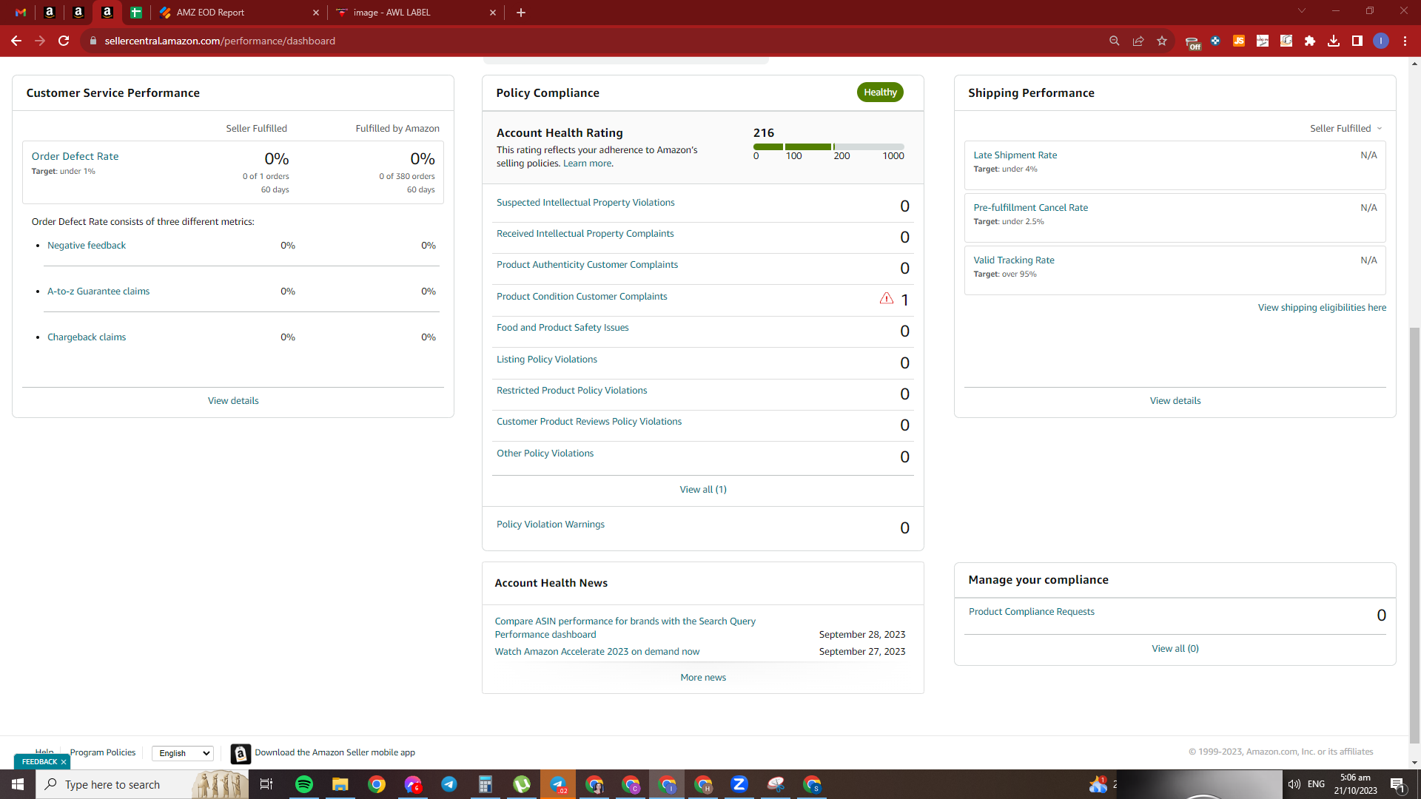Viewport: 1421px width, 799px height.
Task: View details for Shipping Performance
Action: (1175, 401)
